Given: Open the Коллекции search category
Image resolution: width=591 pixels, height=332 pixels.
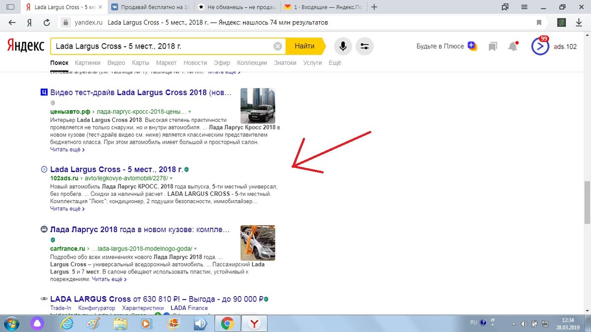Looking at the screenshot, I should [x=252, y=62].
